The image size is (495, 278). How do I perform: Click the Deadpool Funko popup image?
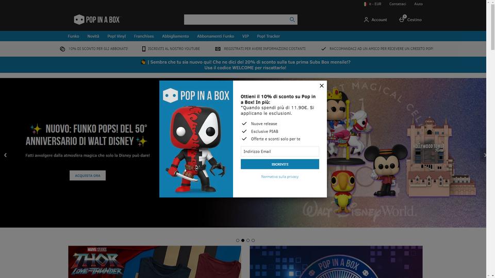[x=196, y=150]
